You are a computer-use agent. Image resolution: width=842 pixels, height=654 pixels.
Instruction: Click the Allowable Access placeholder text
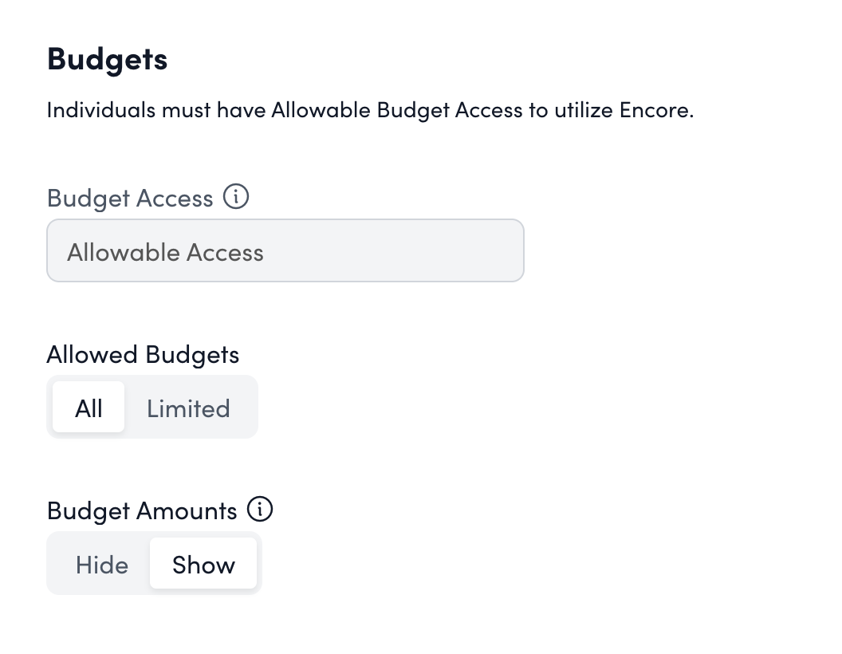pyautogui.click(x=165, y=252)
